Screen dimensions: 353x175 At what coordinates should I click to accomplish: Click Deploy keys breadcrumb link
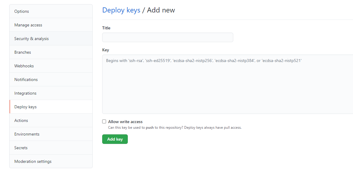121,10
